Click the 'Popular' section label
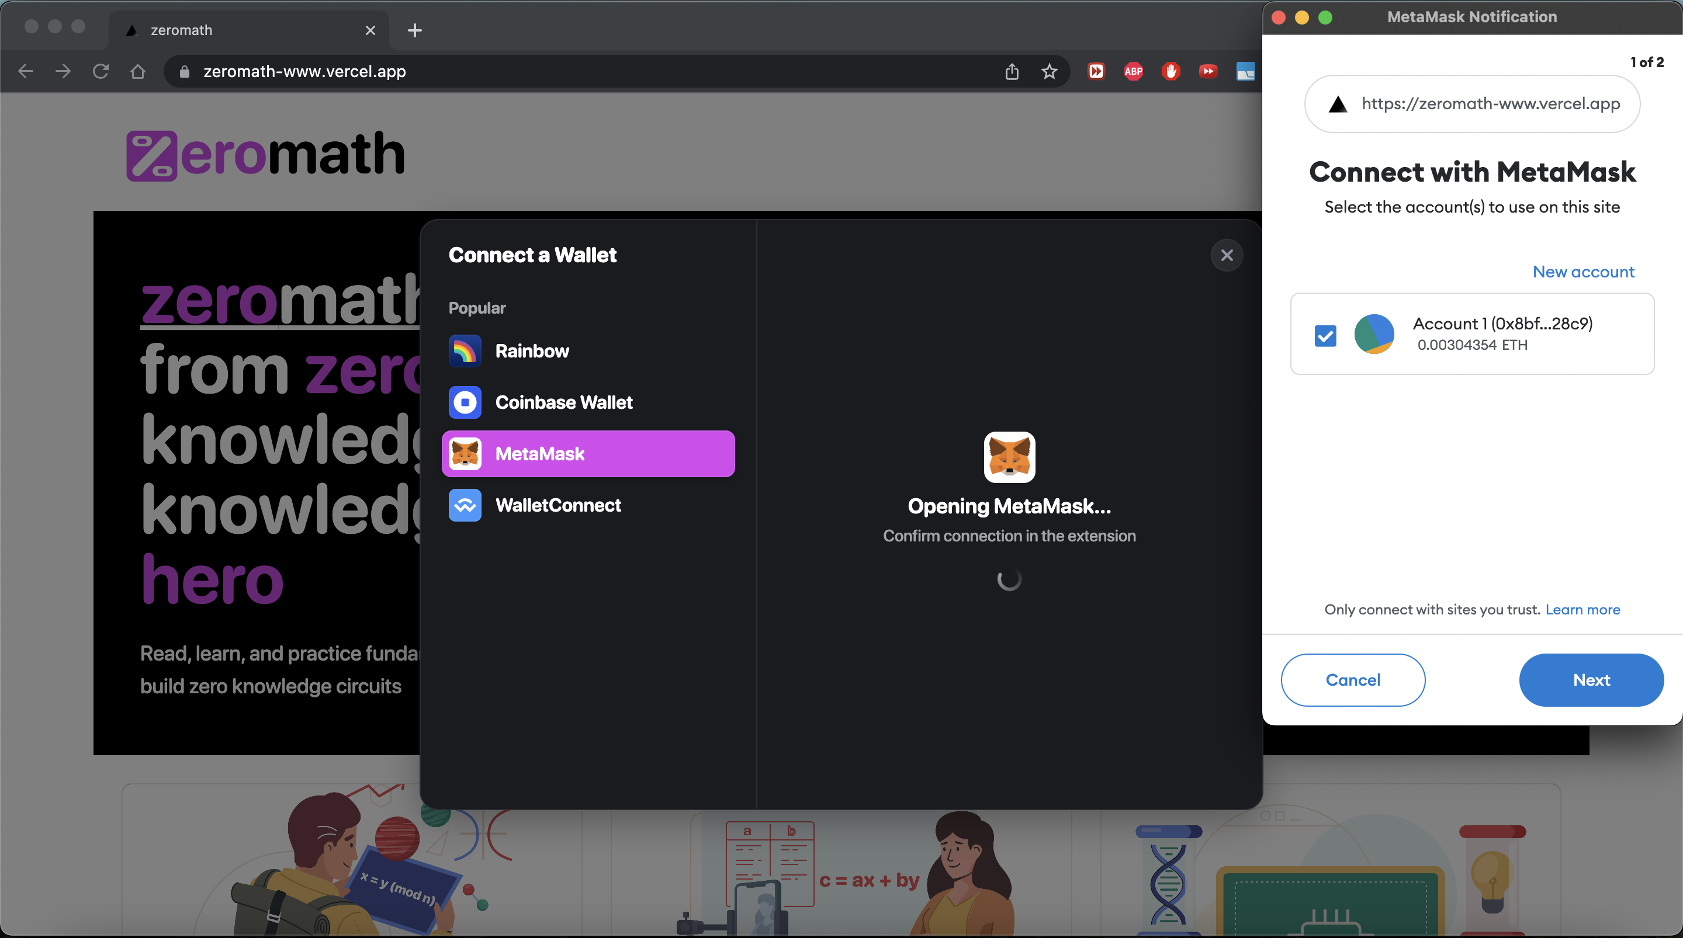 477,308
